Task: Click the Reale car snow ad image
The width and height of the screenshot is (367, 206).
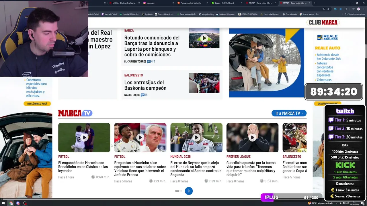Action: click(x=266, y=63)
